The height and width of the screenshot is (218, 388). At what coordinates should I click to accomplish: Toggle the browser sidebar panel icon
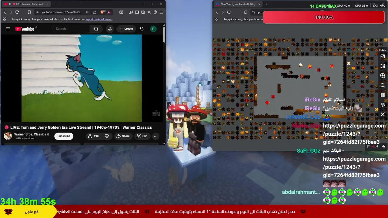pos(137,12)
